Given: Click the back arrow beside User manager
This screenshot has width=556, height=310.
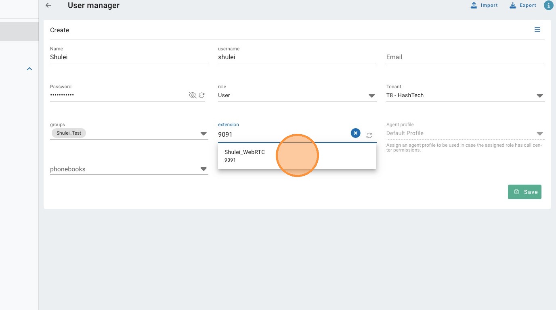Looking at the screenshot, I should point(48,6).
